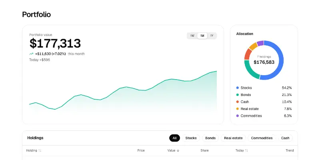This screenshot has width=320, height=160.
Task: Click the upward trend icon beside +$11,630
Action: (x=31, y=54)
